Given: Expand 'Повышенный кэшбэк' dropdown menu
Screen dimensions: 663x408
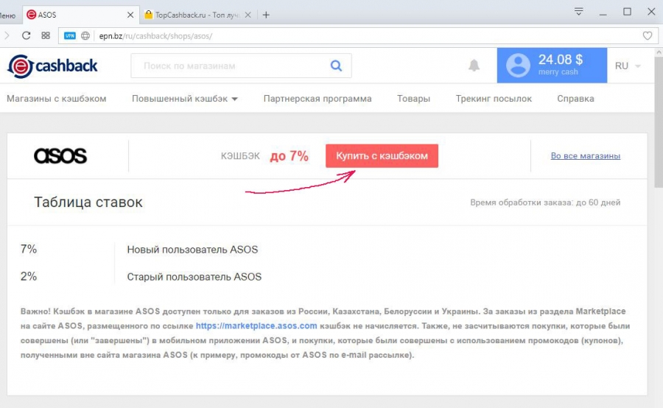Looking at the screenshot, I should click(185, 99).
